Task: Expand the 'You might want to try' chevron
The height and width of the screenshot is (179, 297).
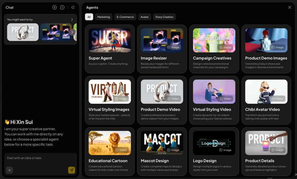Action: pos(72,19)
